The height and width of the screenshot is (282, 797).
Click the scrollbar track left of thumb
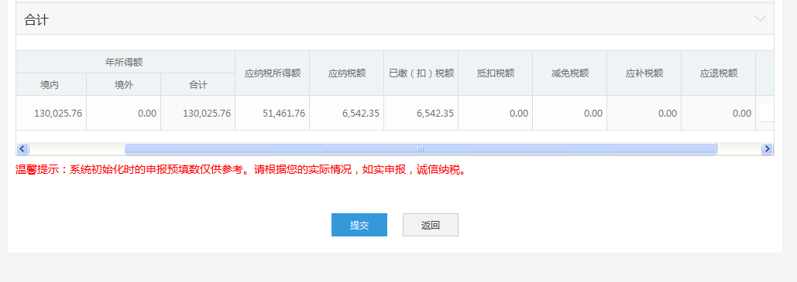(77, 148)
